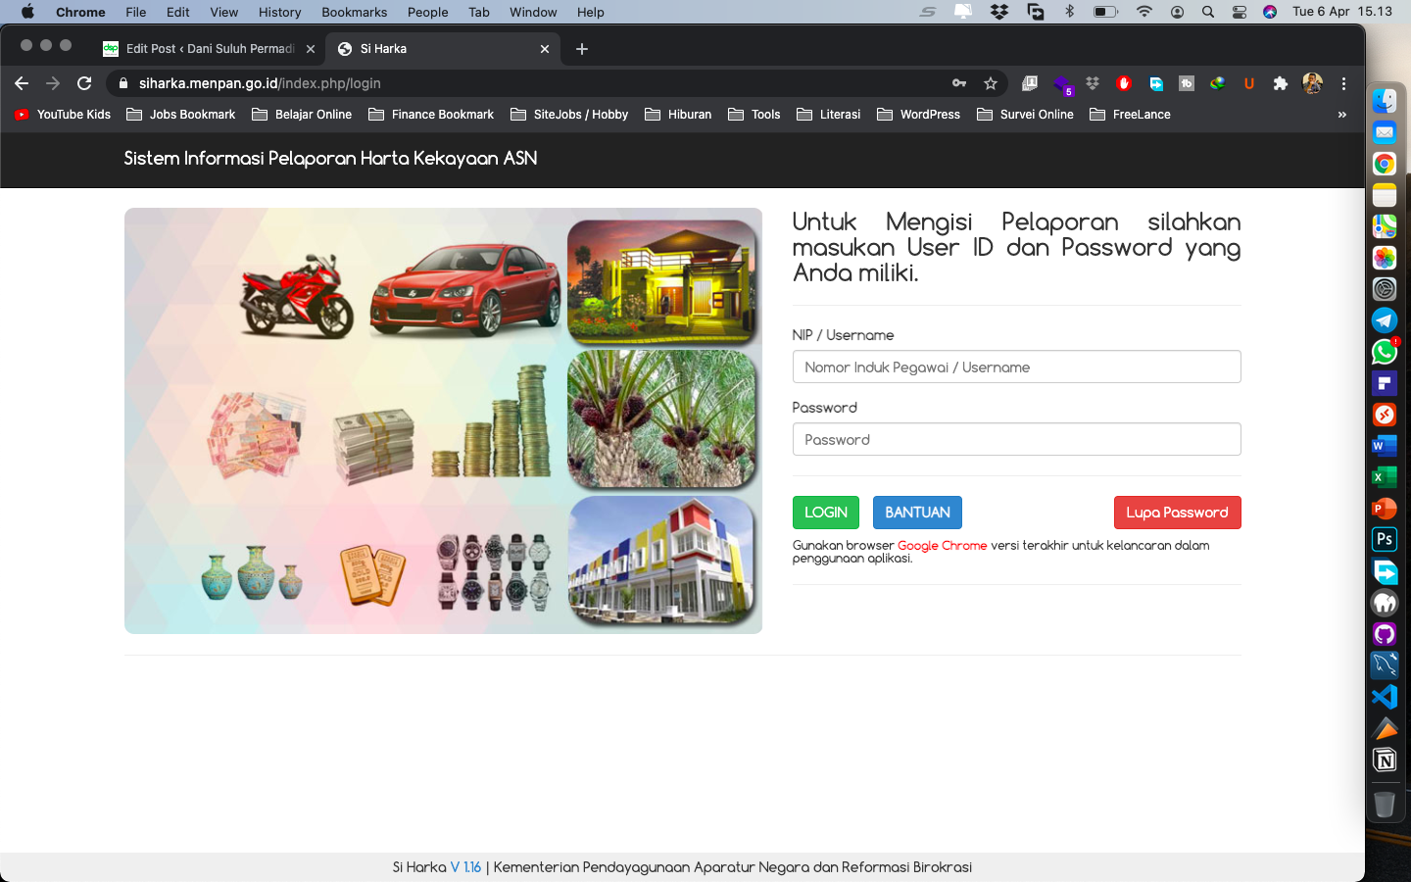Open Finance Bookmark folder
The height and width of the screenshot is (882, 1411).
(431, 115)
